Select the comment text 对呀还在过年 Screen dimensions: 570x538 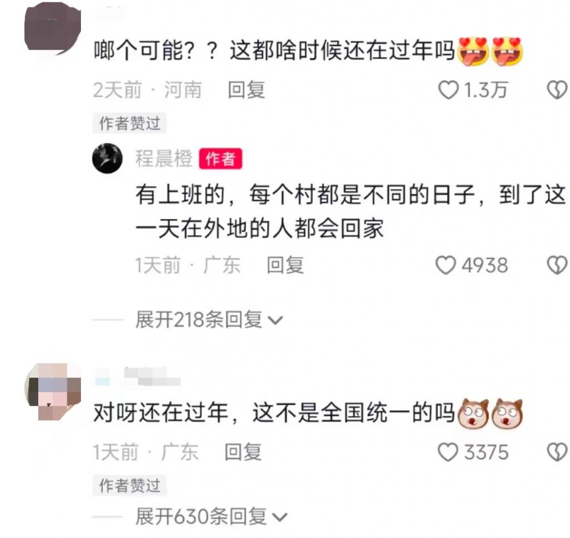pyautogui.click(x=161, y=414)
